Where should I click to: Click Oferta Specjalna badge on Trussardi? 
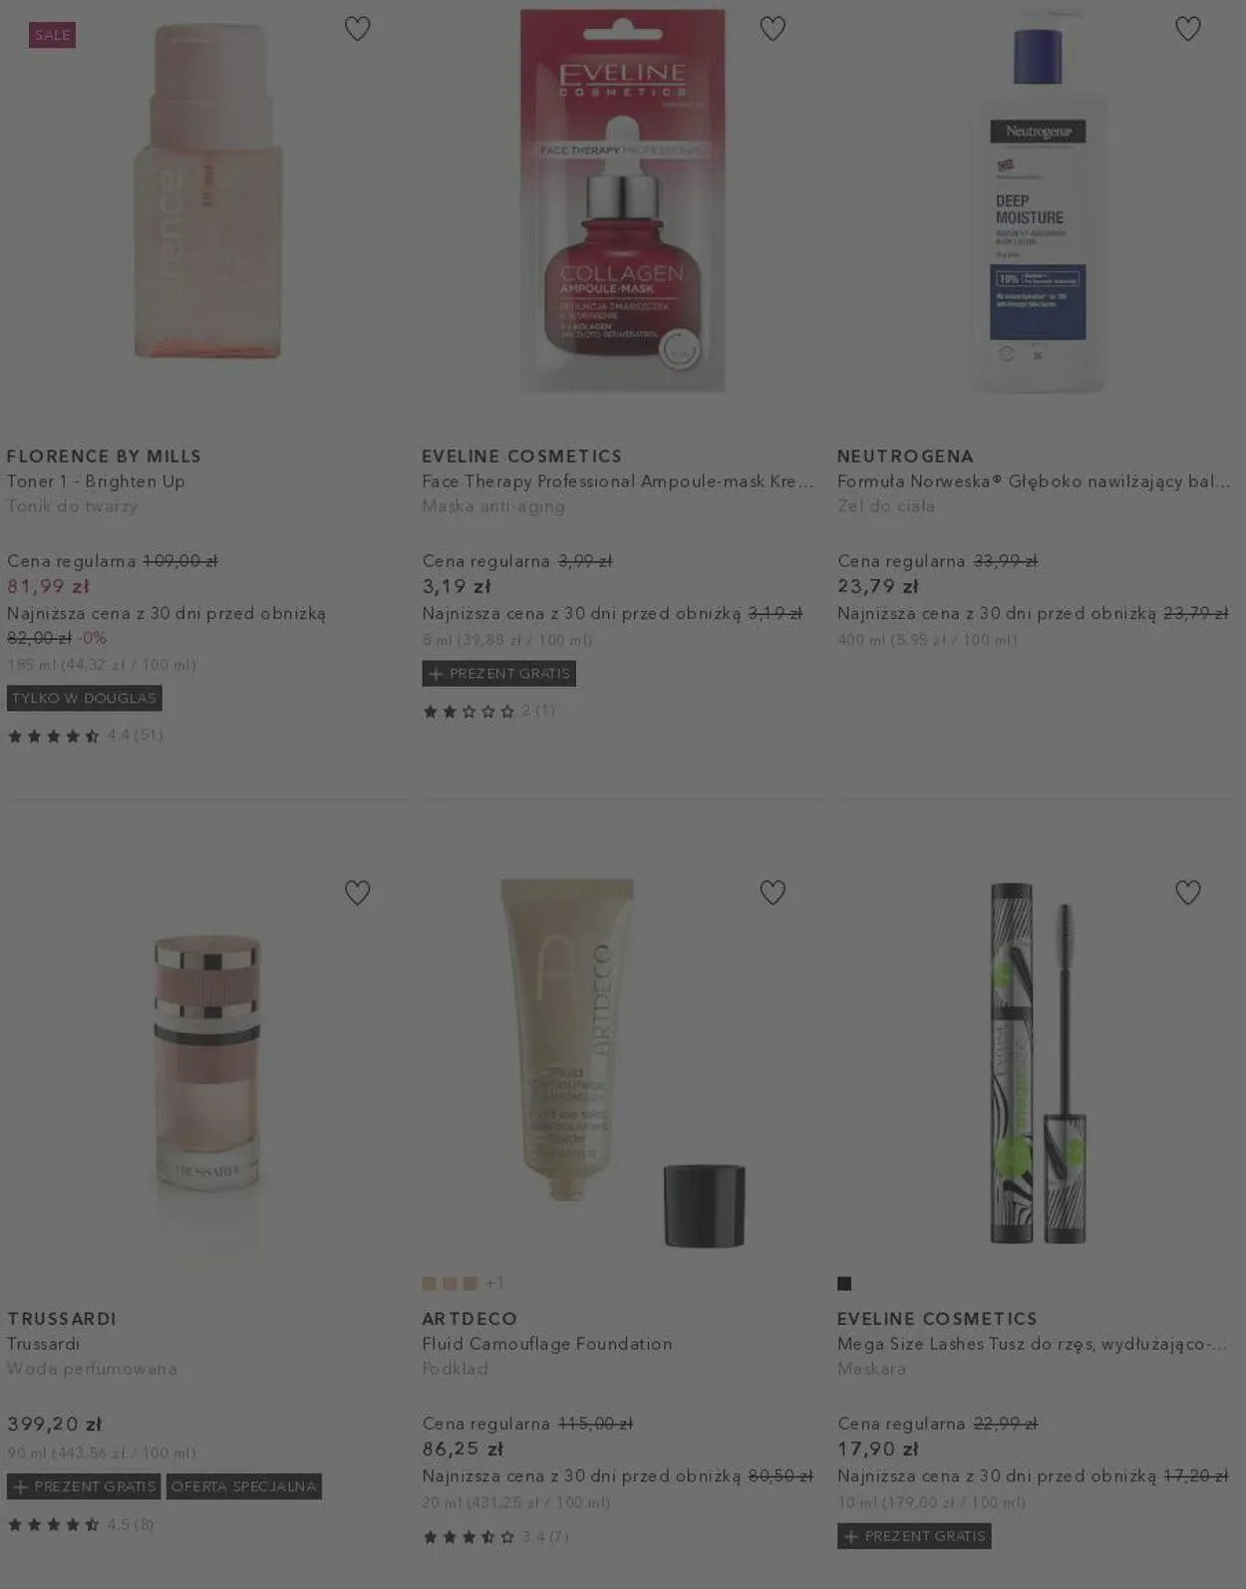pyautogui.click(x=243, y=1485)
